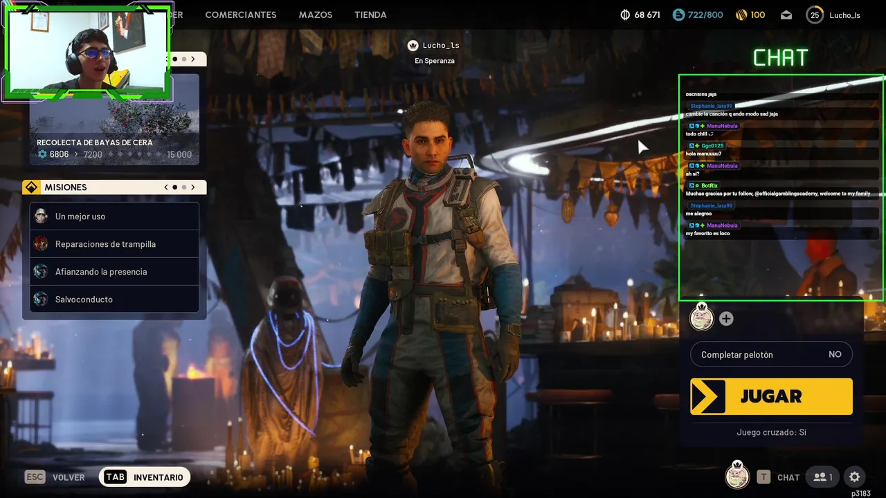Open the mail inbox envelope icon
This screenshot has height=498, width=886.
click(x=786, y=15)
